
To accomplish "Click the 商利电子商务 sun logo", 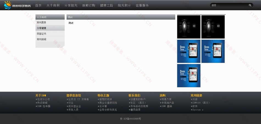I will pos(18,5).
